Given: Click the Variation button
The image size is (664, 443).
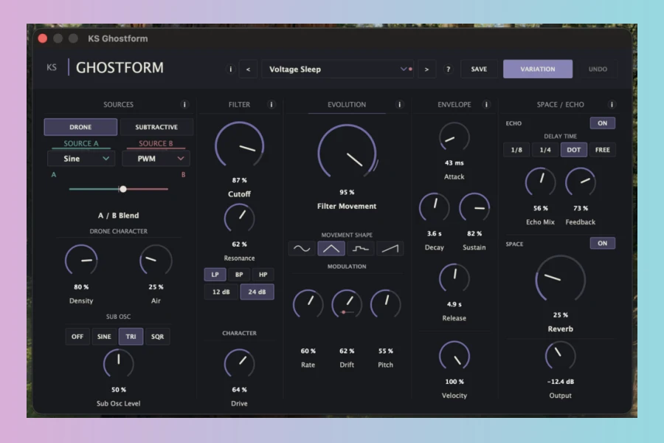Looking at the screenshot, I should tap(538, 69).
